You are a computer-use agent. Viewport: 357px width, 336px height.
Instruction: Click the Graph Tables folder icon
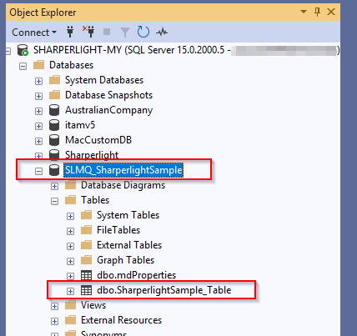click(x=86, y=260)
